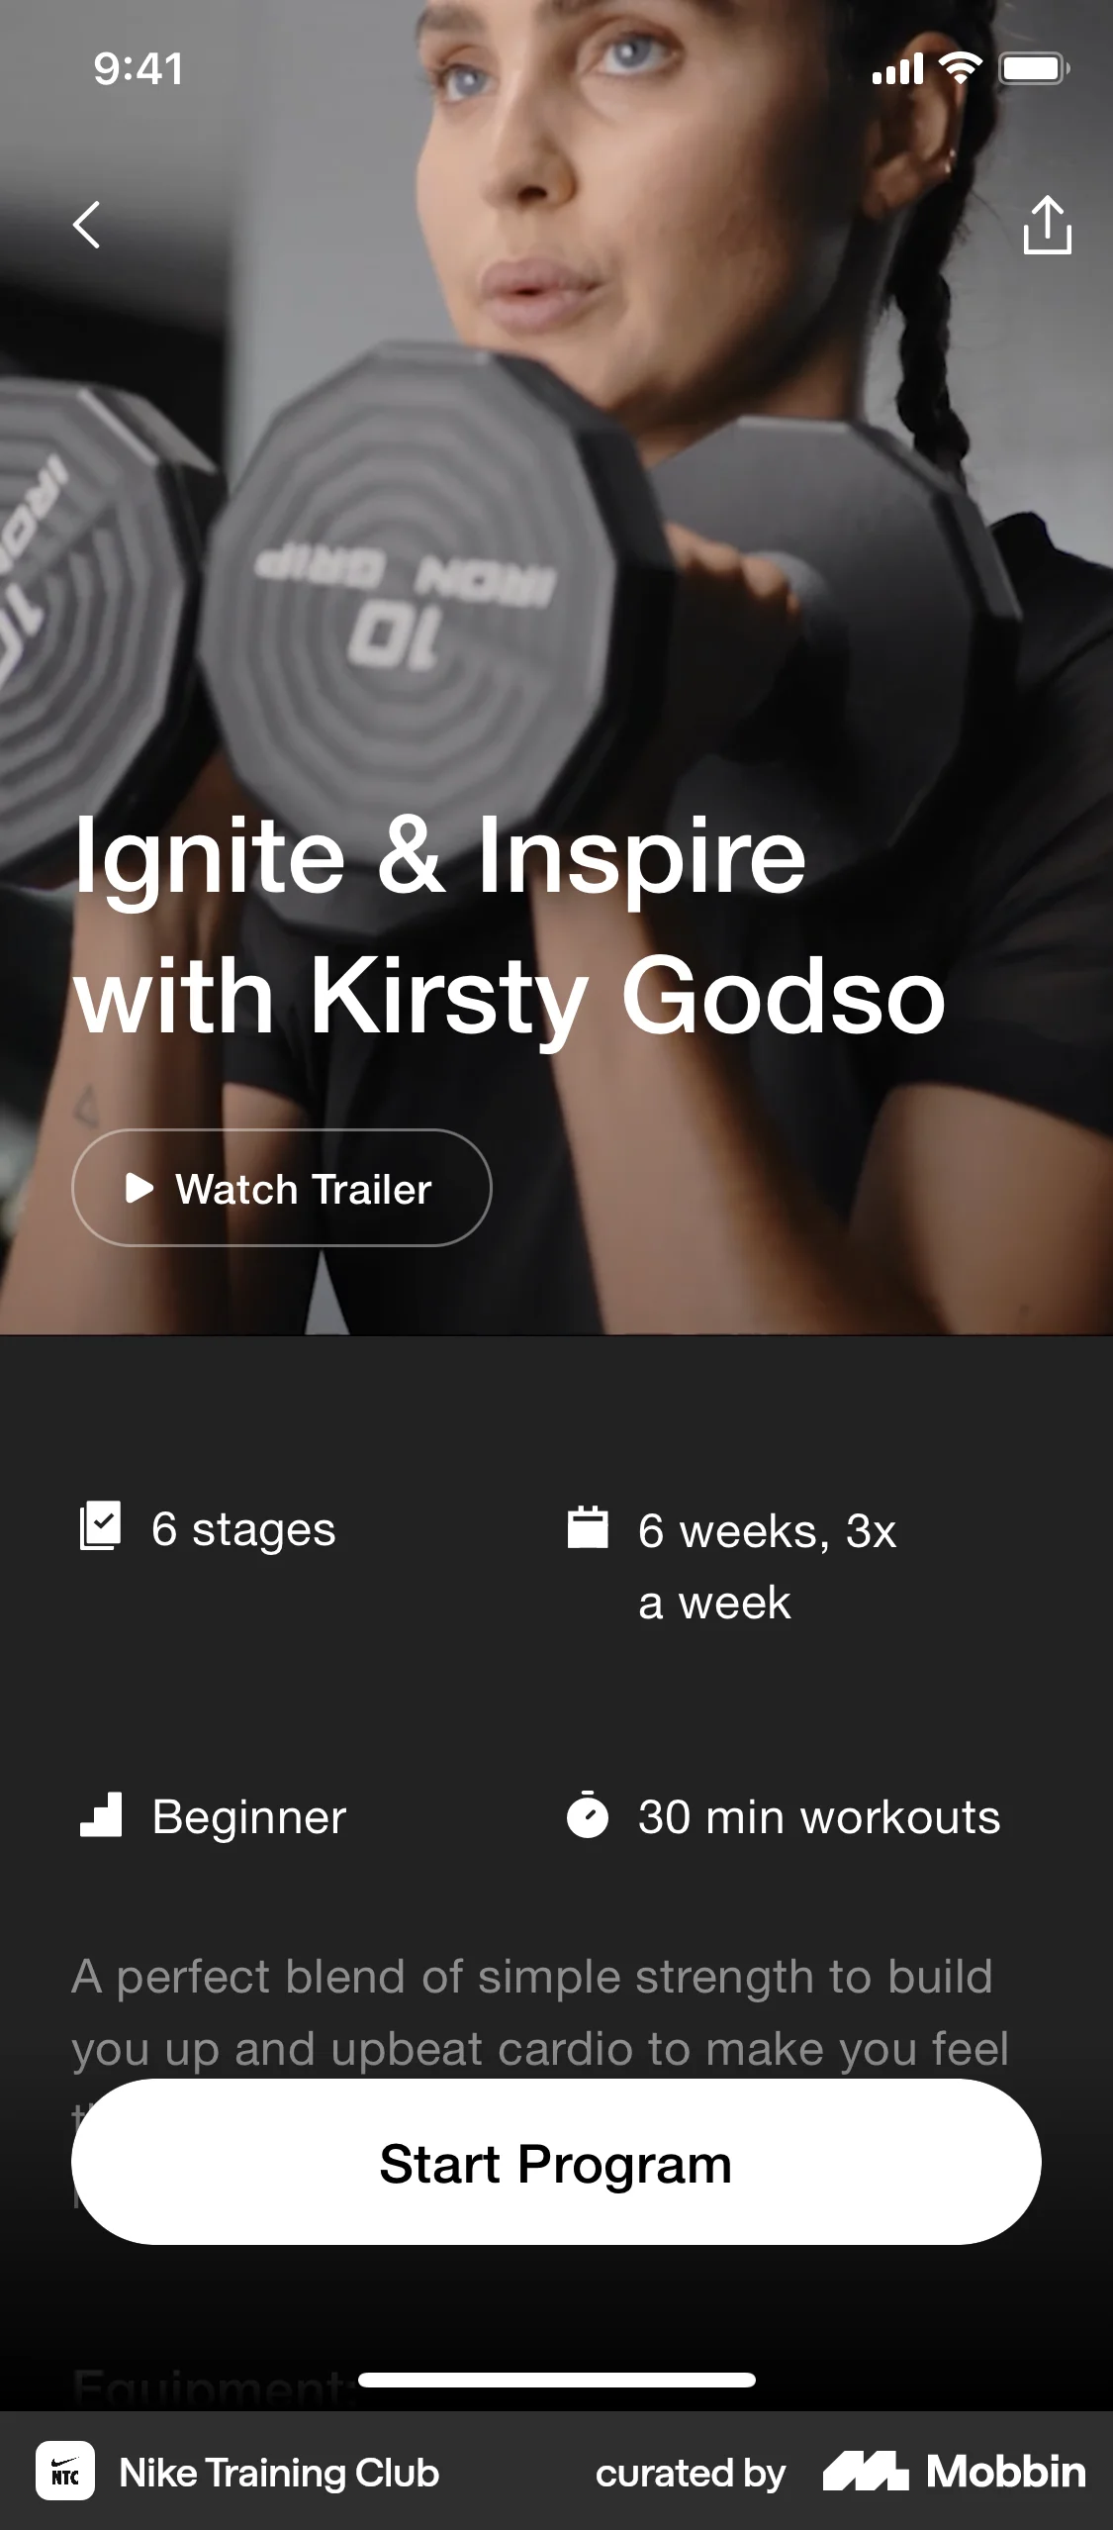This screenshot has width=1113, height=2530.
Task: Tap the 6 stages checklist icon
Action: 100,1525
